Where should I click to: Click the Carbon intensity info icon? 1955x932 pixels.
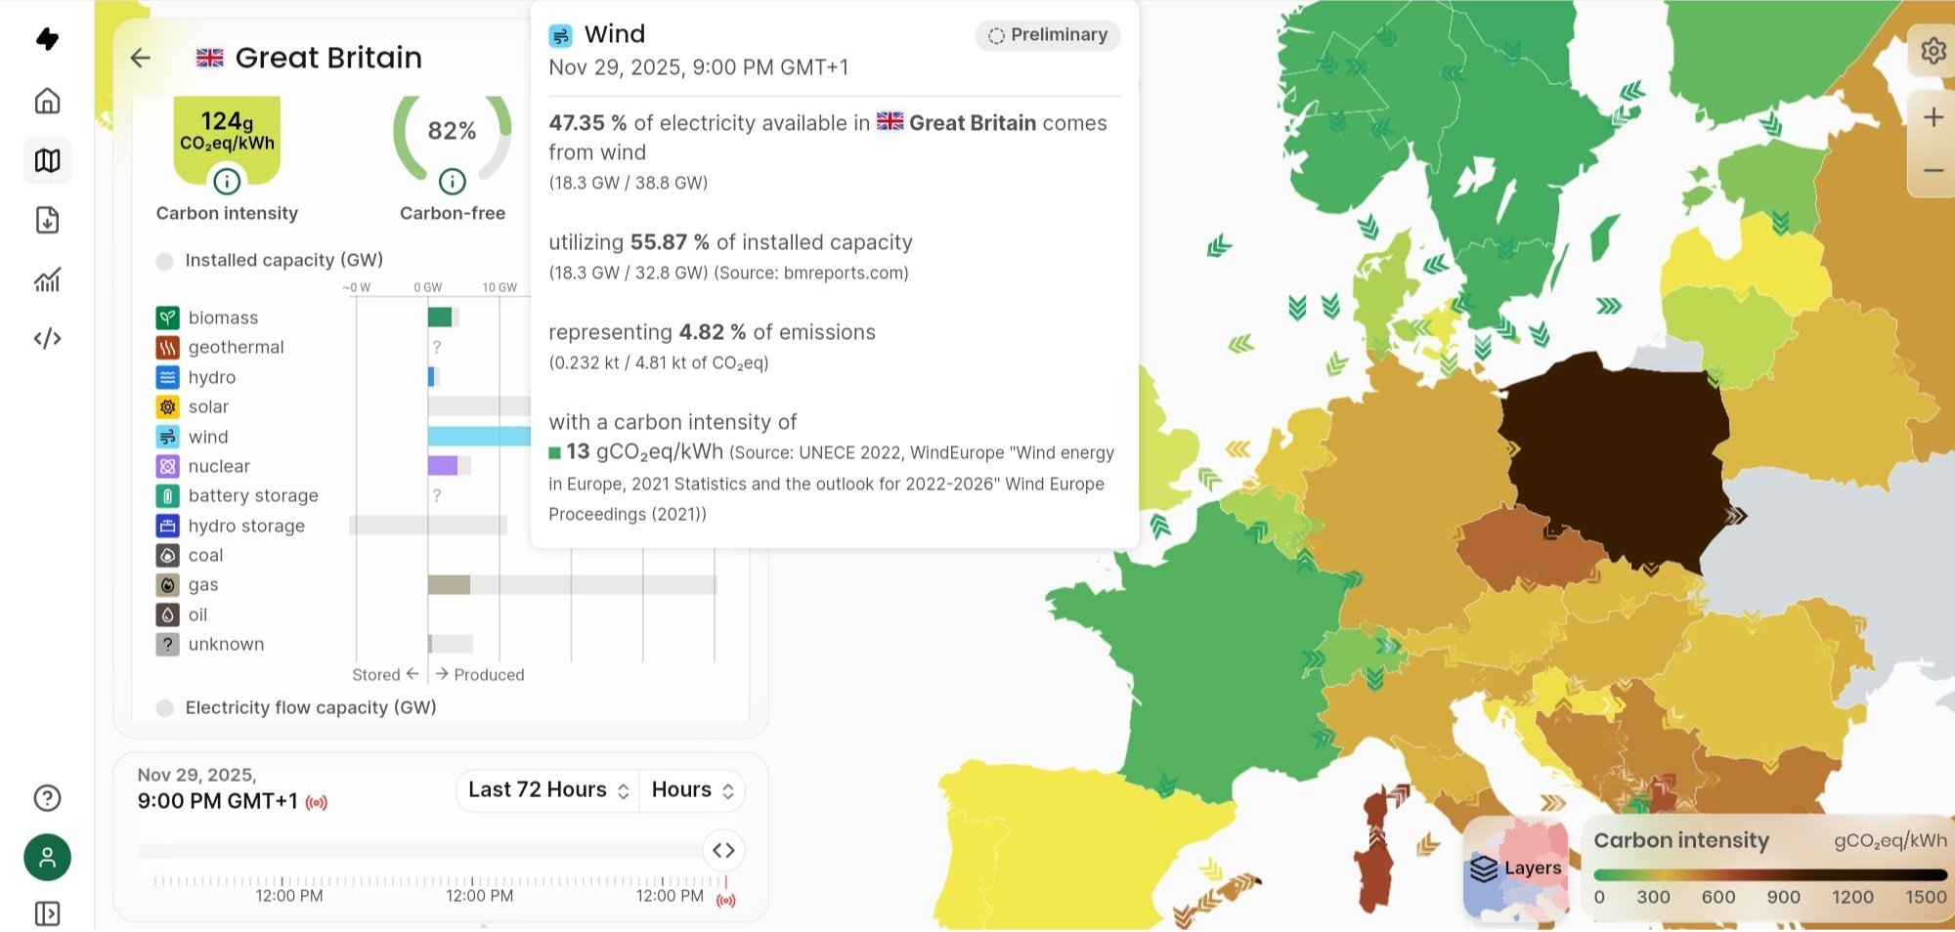tap(227, 182)
